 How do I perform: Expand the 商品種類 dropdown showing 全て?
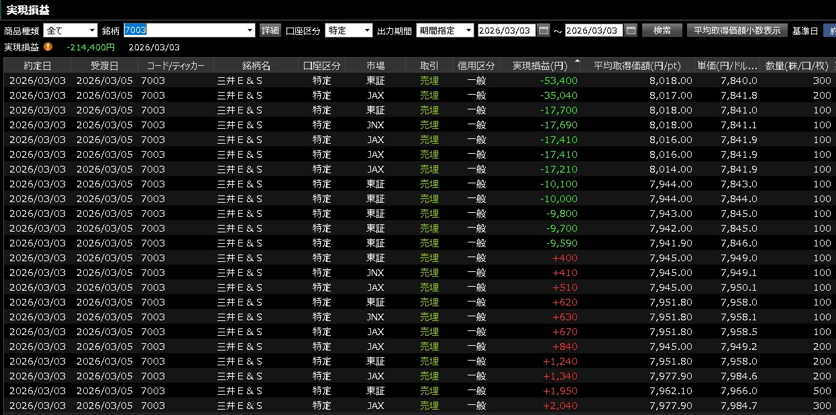point(92,30)
